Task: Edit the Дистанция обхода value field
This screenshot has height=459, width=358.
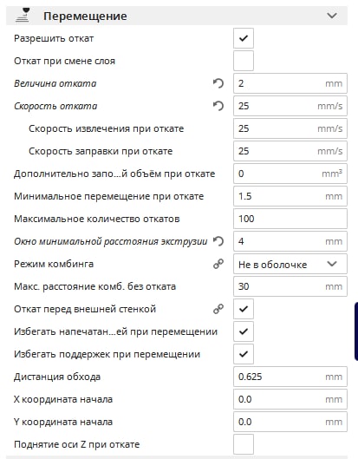Action: click(x=290, y=377)
